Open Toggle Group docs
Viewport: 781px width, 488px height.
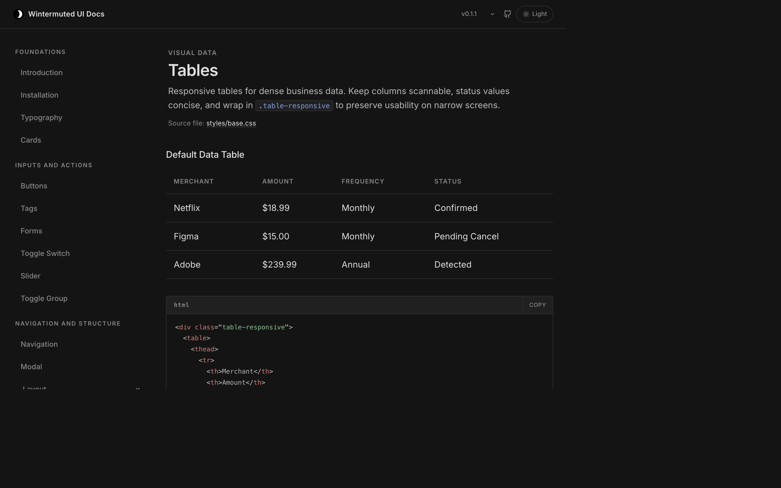coord(44,298)
